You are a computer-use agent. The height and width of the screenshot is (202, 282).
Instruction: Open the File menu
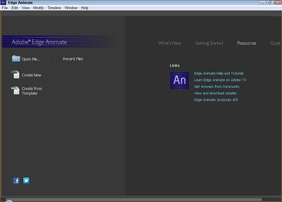(x=5, y=8)
